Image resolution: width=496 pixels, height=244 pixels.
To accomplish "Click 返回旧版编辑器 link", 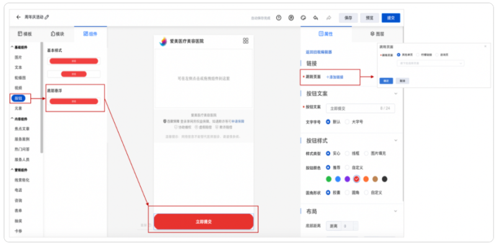I will pyautogui.click(x=319, y=52).
